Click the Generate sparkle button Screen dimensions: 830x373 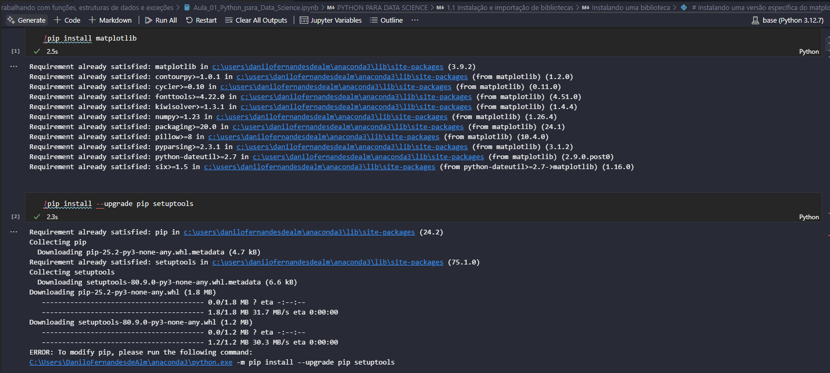(x=26, y=20)
